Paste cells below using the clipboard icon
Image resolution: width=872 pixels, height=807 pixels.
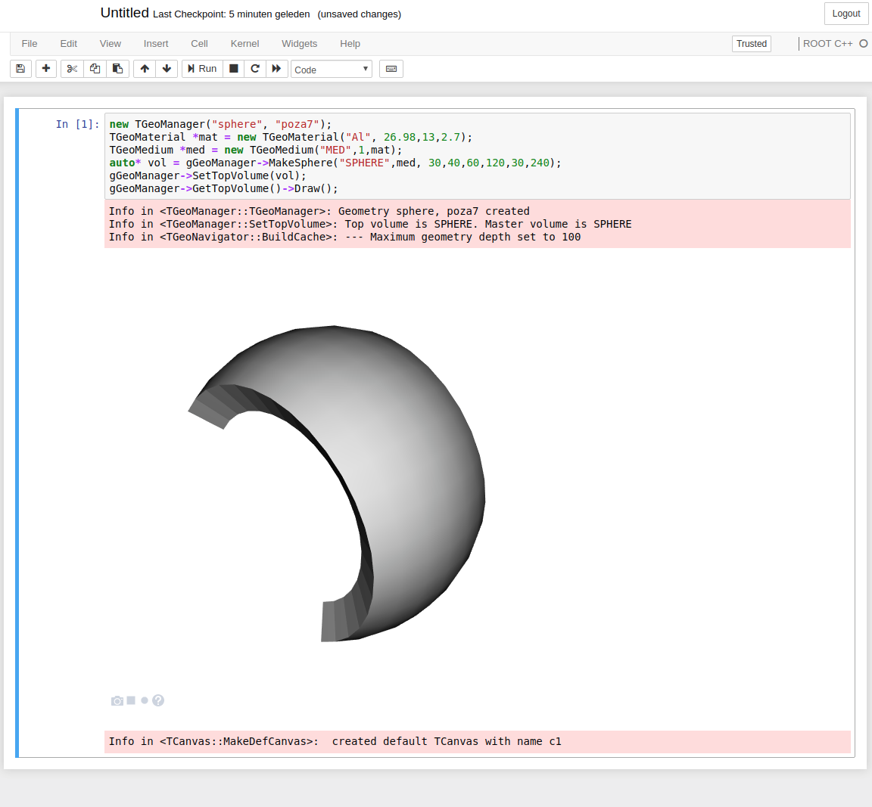pyautogui.click(x=117, y=69)
